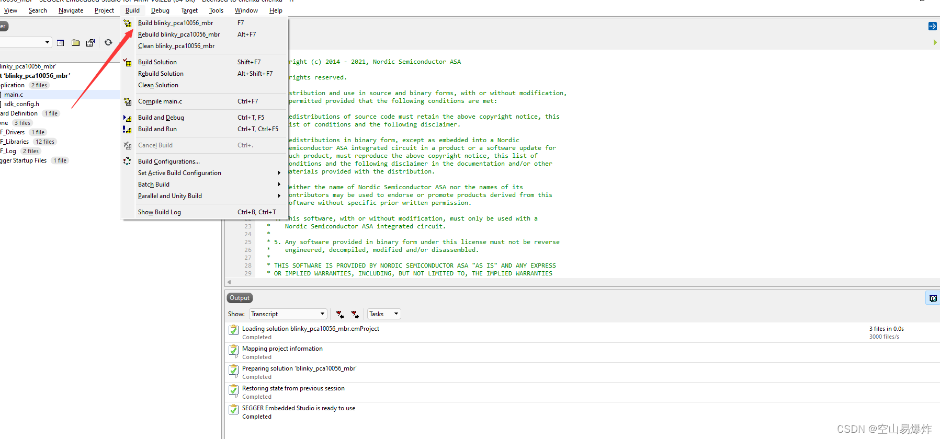Viewport: 940px width, 439px height.
Task: Click 'SEGGER Embedded Studio is ready to use' text
Action: [x=299, y=408]
